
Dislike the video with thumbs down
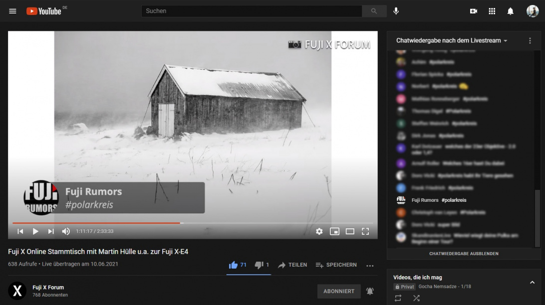coord(259,265)
